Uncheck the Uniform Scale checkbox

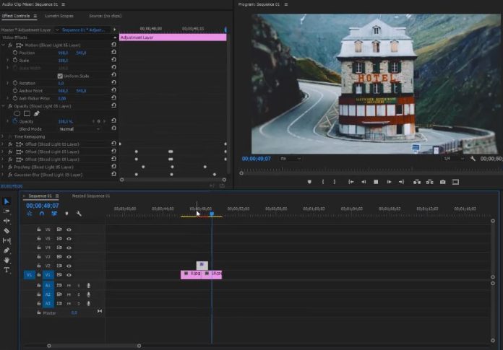[x=60, y=76]
